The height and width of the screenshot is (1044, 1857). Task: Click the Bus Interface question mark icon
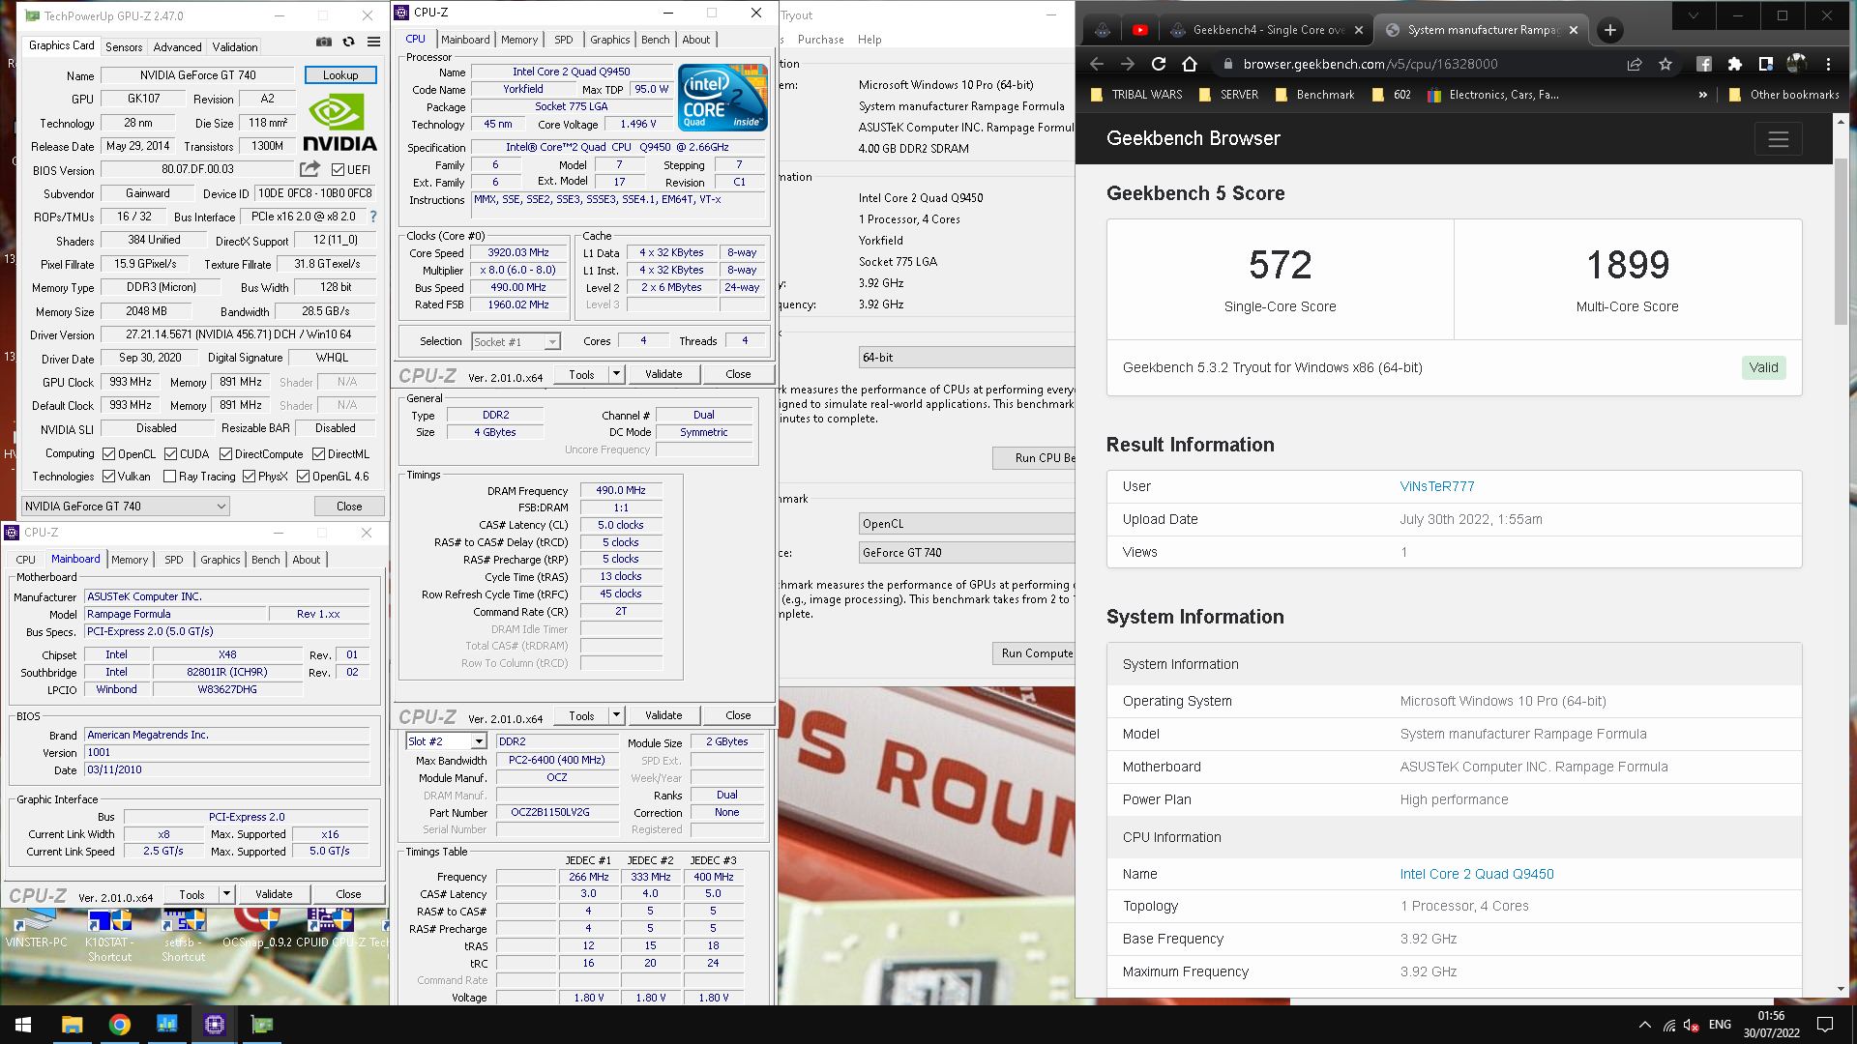pos(373,217)
